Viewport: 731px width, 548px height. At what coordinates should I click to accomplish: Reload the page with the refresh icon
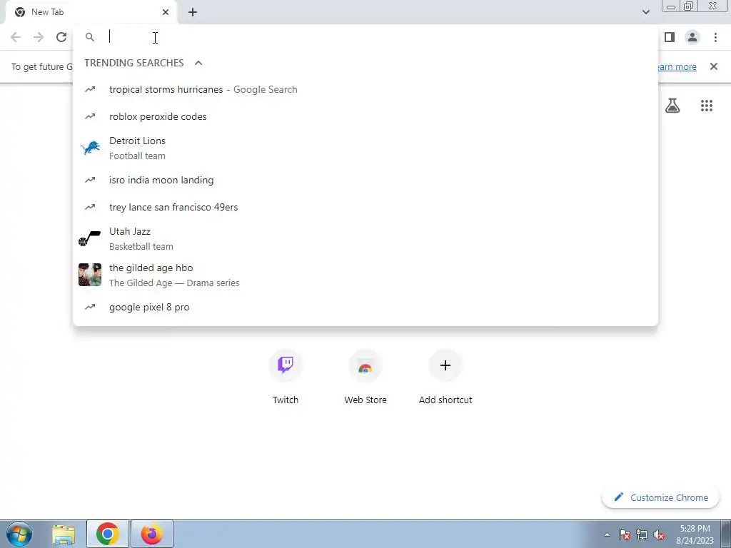[61, 37]
